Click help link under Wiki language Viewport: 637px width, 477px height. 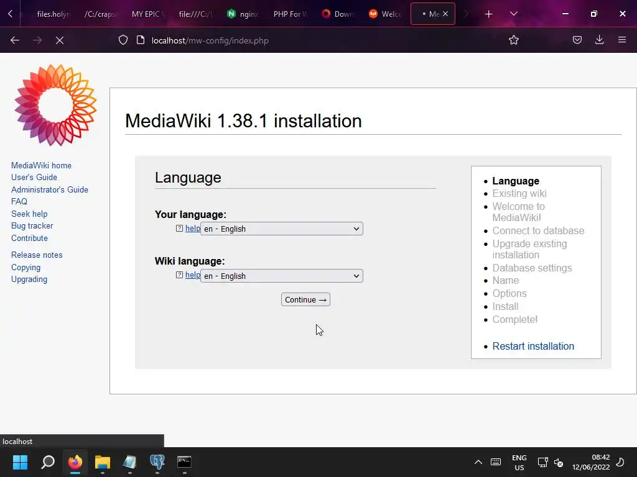193,275
